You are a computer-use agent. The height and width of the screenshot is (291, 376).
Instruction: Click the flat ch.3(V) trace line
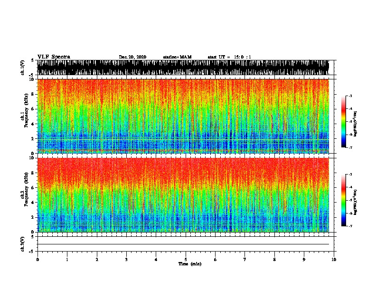[x=183, y=244]
